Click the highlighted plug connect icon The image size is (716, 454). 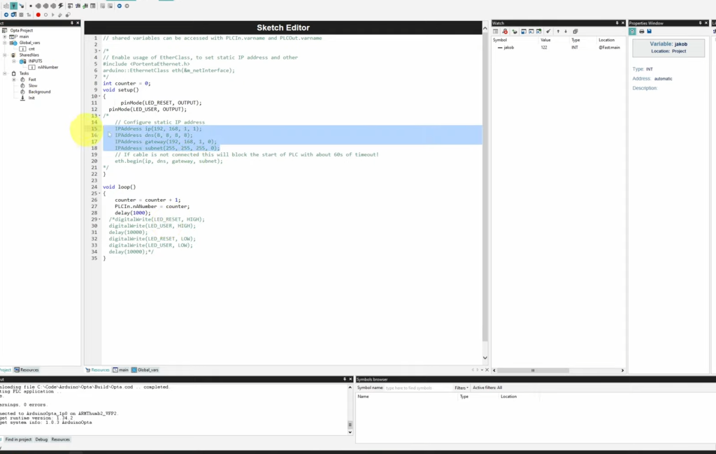(x=14, y=6)
